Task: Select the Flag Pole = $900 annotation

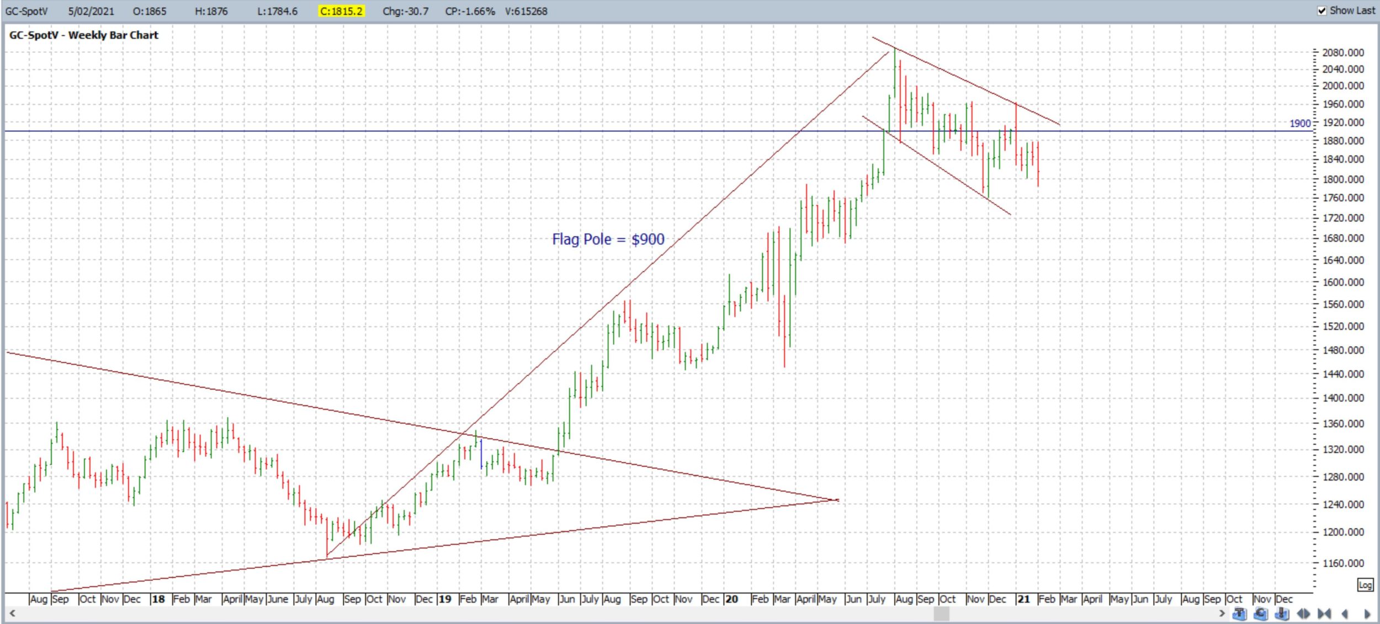Action: pos(608,239)
